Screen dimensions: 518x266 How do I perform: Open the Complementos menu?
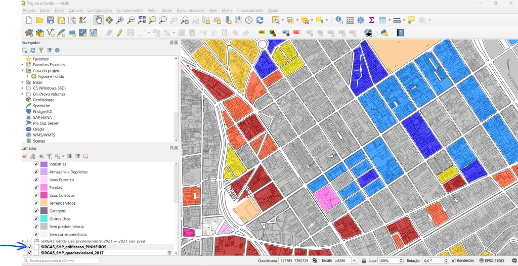tap(130, 10)
